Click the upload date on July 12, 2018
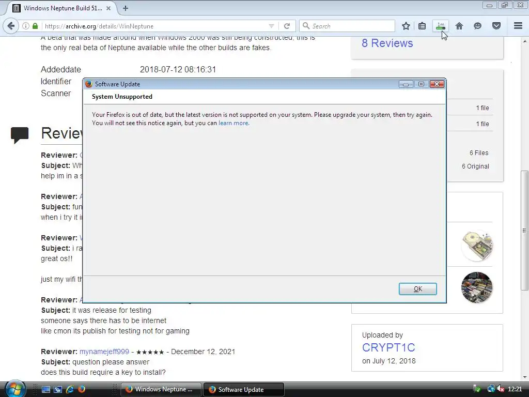The image size is (529, 397). 388,361
